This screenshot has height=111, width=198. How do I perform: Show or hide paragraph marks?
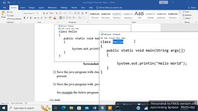click(87, 13)
